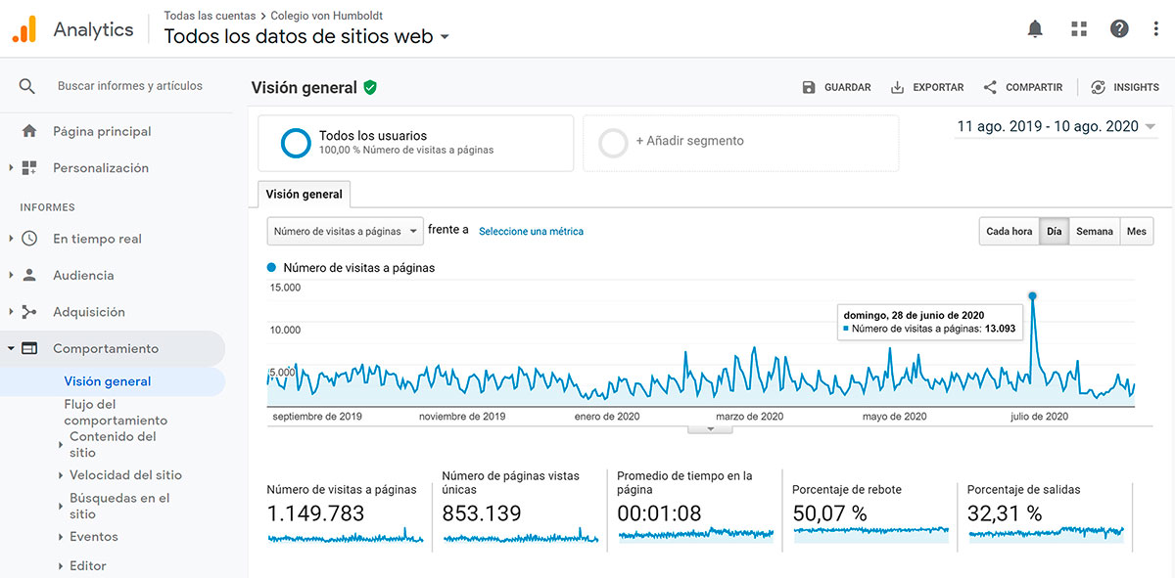Click the person icon for Audiencia
The image size is (1175, 578).
(29, 275)
